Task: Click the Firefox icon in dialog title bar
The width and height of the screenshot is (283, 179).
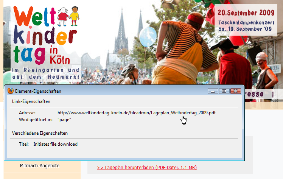Action: click(11, 91)
